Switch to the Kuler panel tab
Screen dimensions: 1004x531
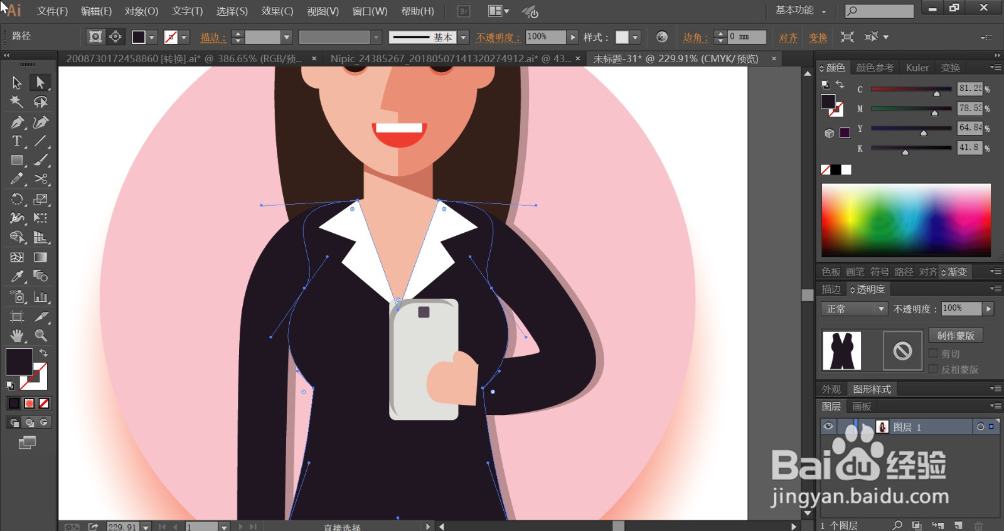tap(917, 67)
